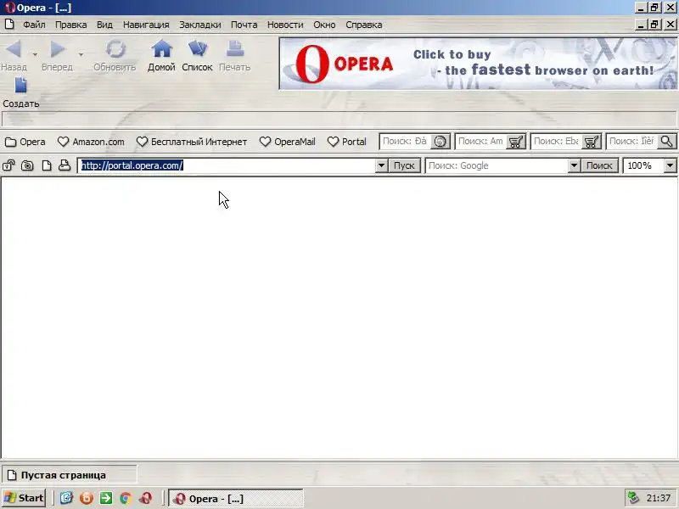Open the 100% zoom dropdown

pyautogui.click(x=670, y=165)
